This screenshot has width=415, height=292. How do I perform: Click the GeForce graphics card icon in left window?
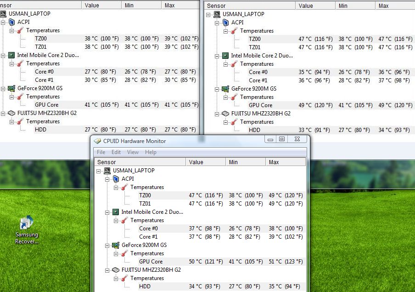tap(11, 88)
